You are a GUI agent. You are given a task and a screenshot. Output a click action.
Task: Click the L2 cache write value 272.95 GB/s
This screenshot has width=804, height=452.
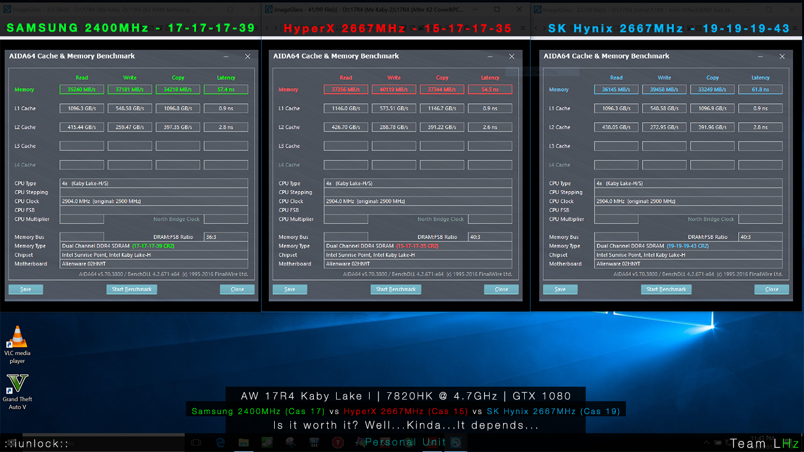pyautogui.click(x=664, y=127)
